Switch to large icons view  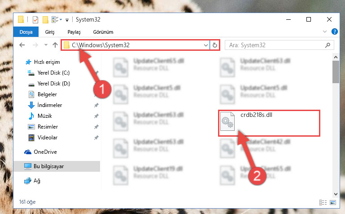[x=333, y=202]
